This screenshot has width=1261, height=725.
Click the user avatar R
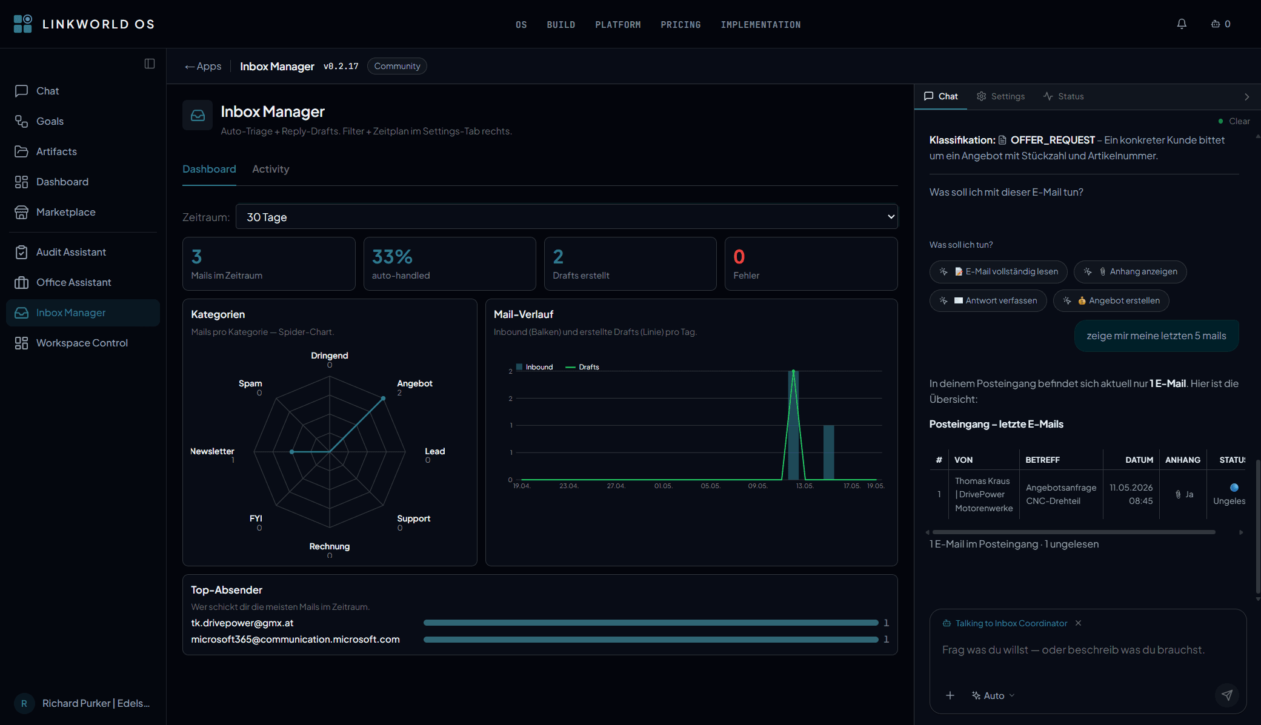point(24,703)
